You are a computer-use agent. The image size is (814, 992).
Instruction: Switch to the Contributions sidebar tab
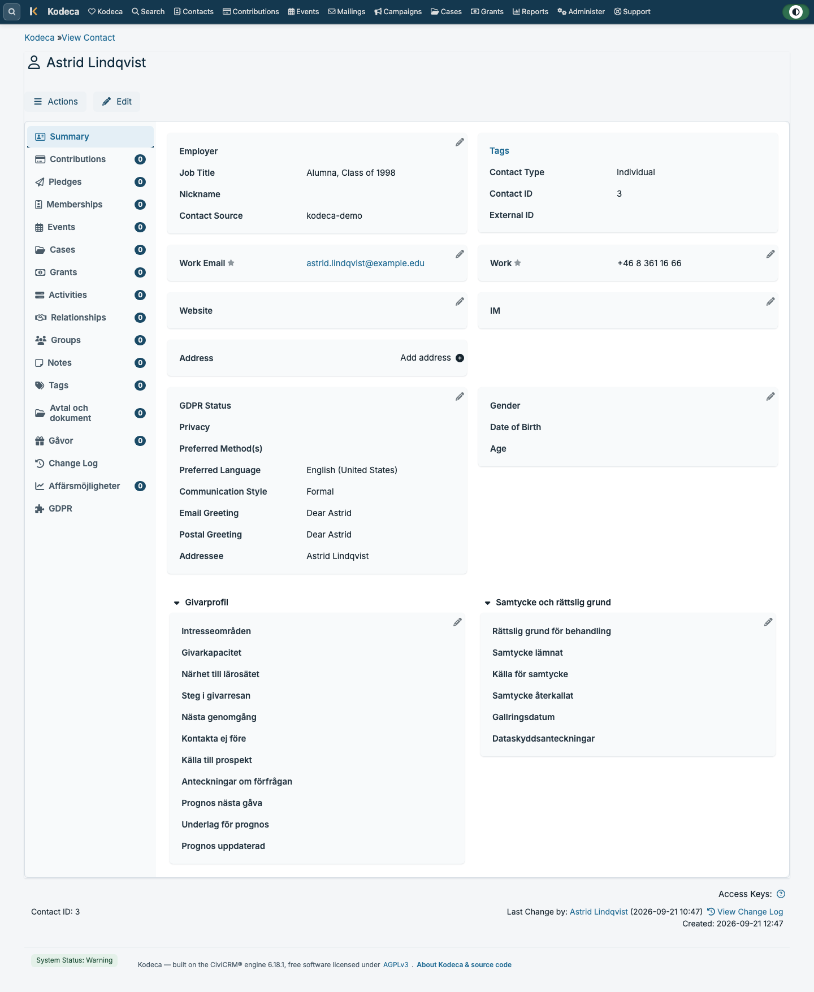click(90, 159)
